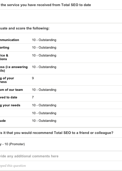Select the 'g of your' business label

coord(7,80)
